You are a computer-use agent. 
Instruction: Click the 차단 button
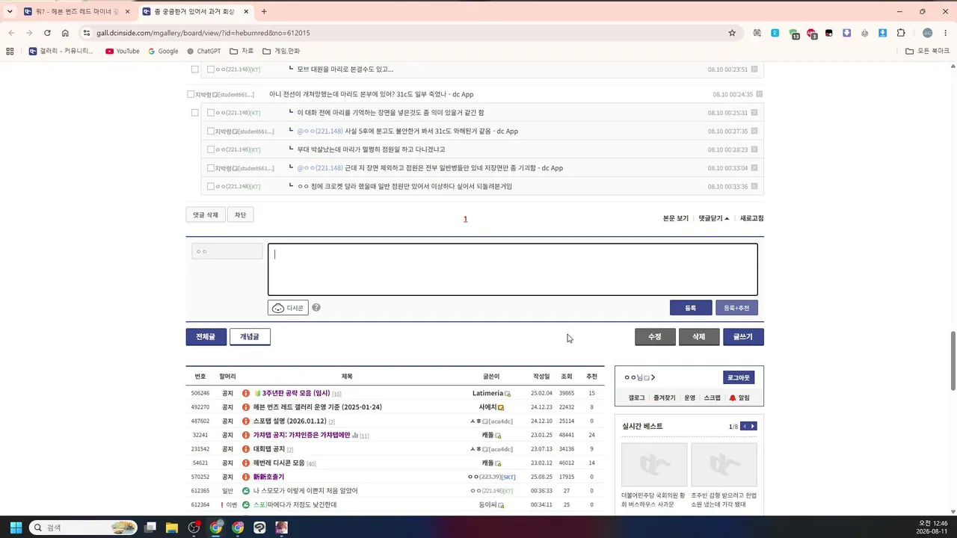240,215
